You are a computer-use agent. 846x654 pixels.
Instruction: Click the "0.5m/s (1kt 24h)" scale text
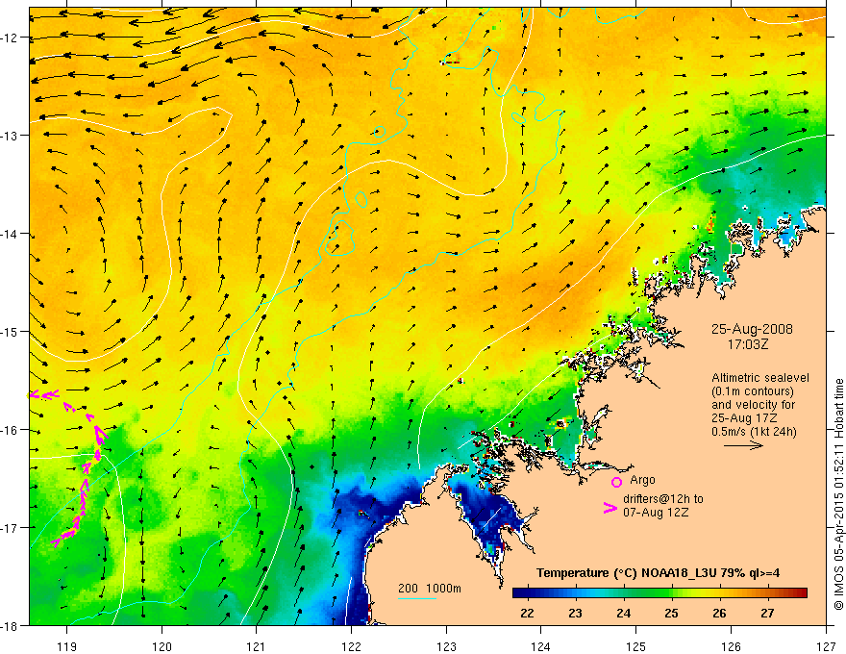pos(754,431)
